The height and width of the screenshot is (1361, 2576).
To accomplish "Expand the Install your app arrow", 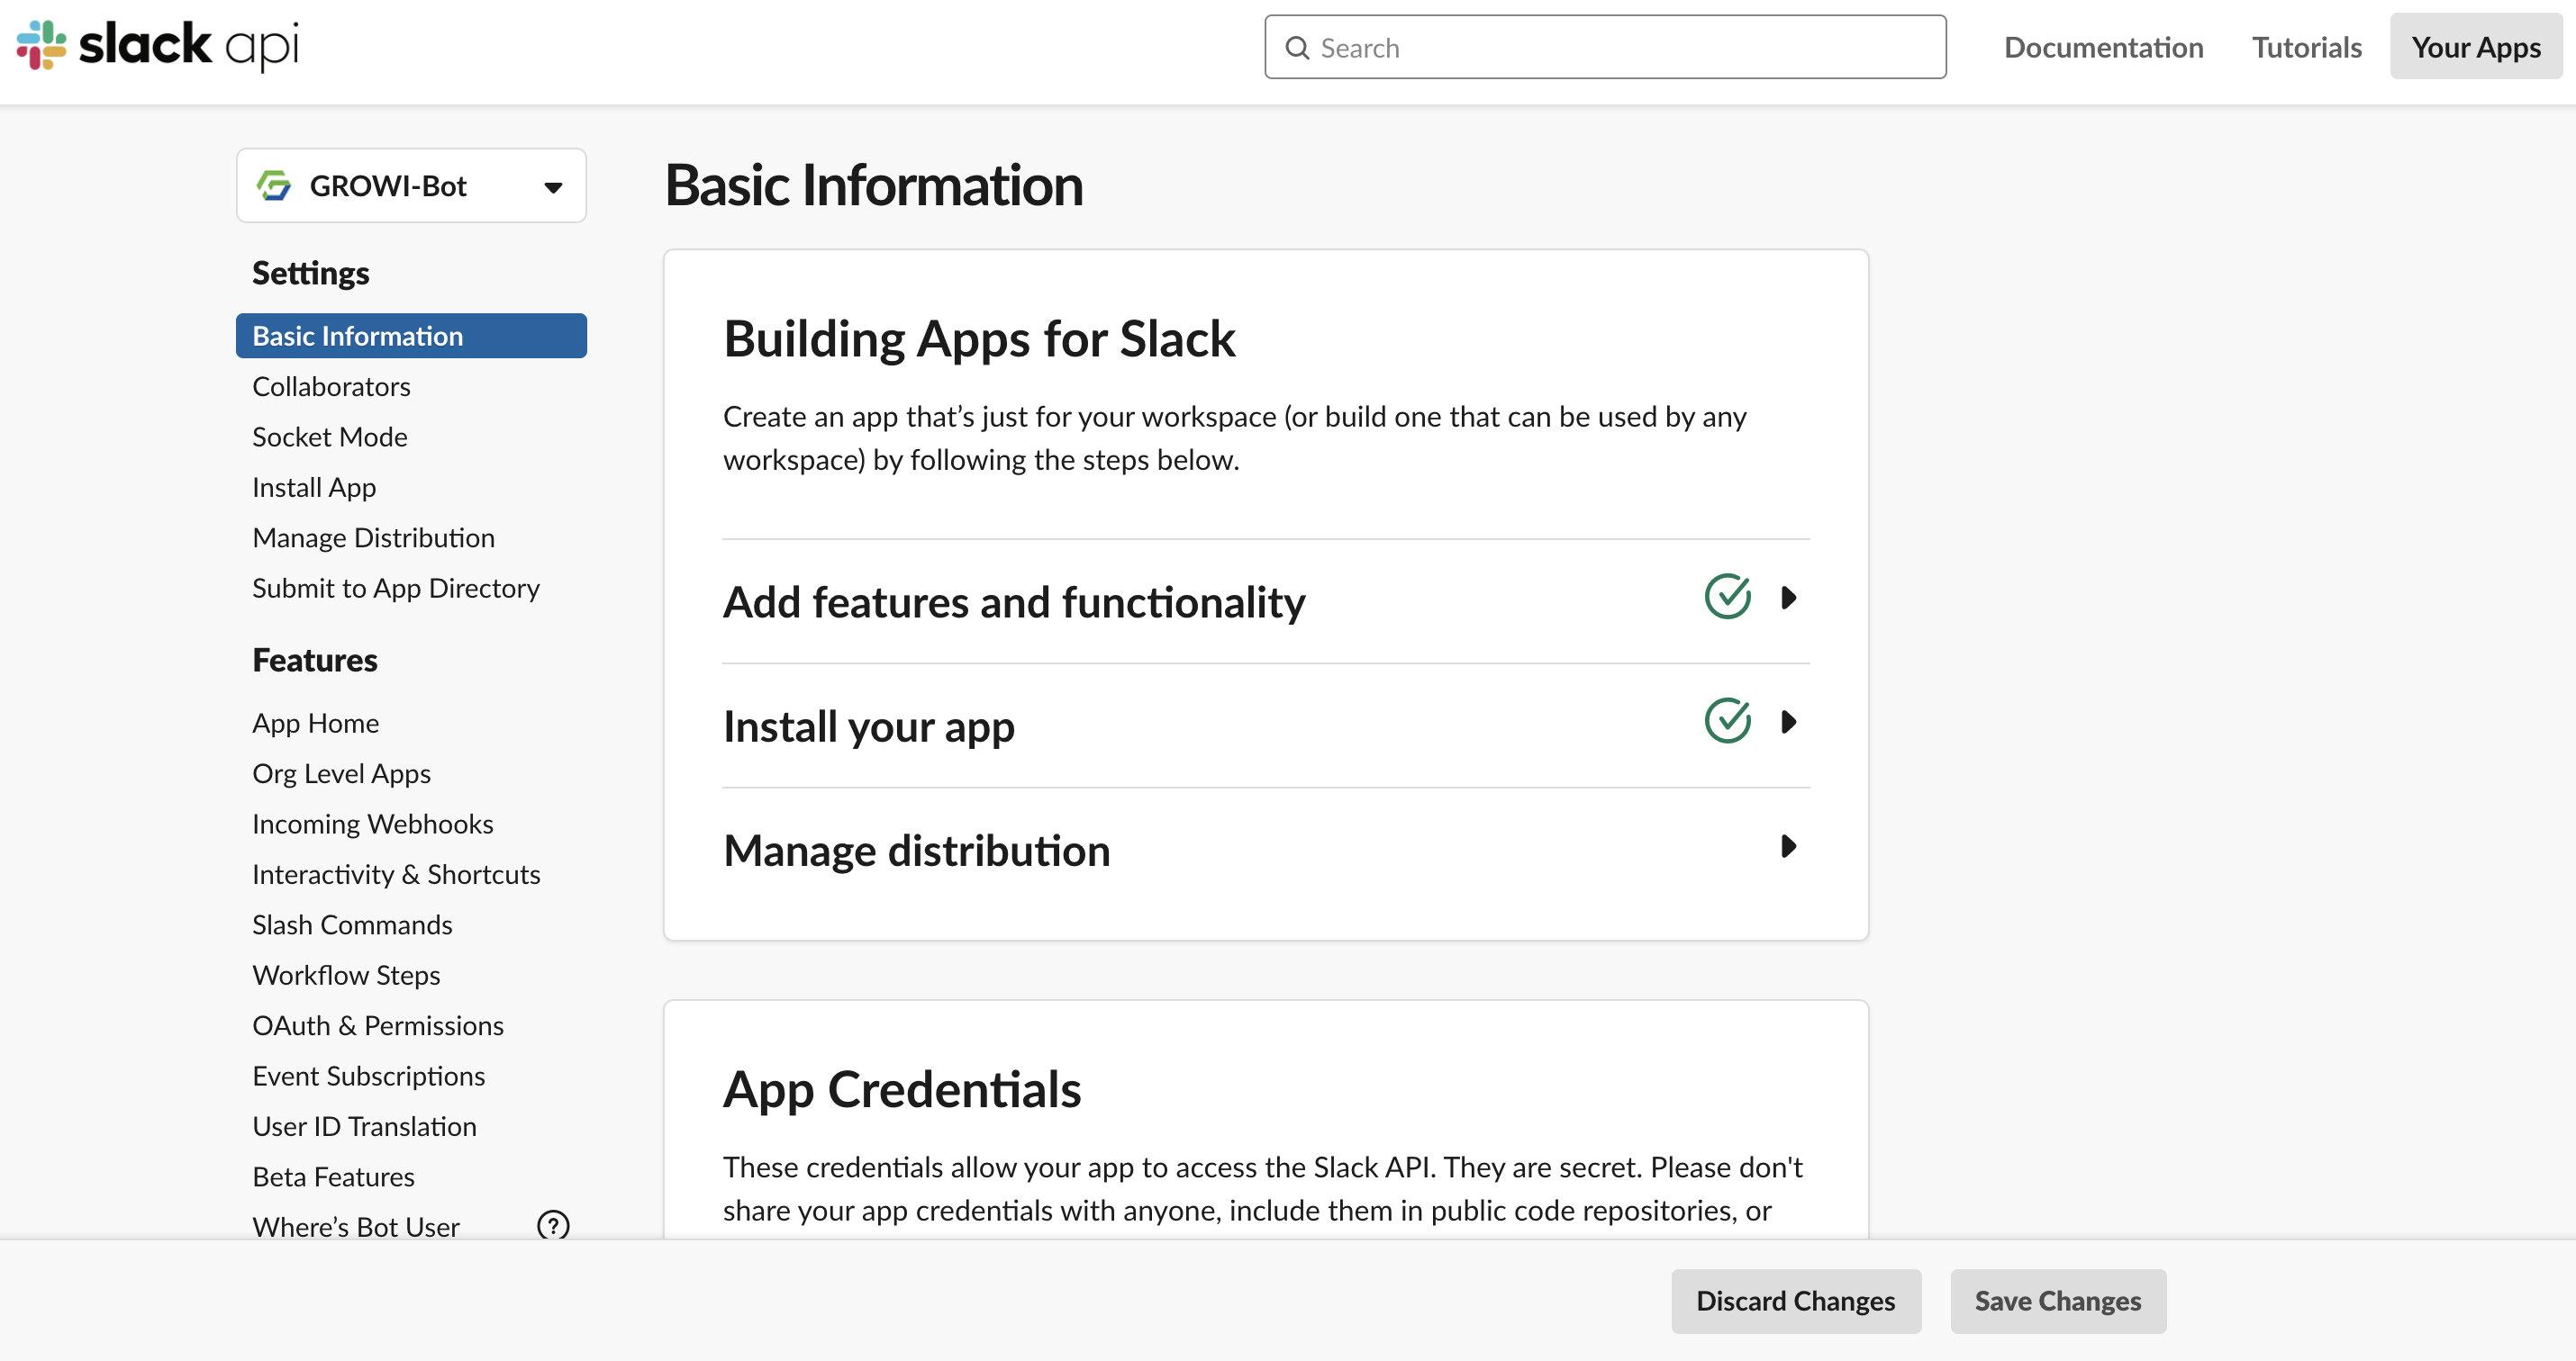I will (x=1789, y=722).
